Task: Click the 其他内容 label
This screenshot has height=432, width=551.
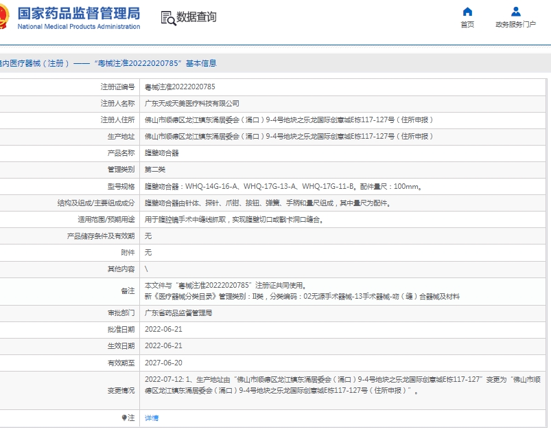Action: 121,269
